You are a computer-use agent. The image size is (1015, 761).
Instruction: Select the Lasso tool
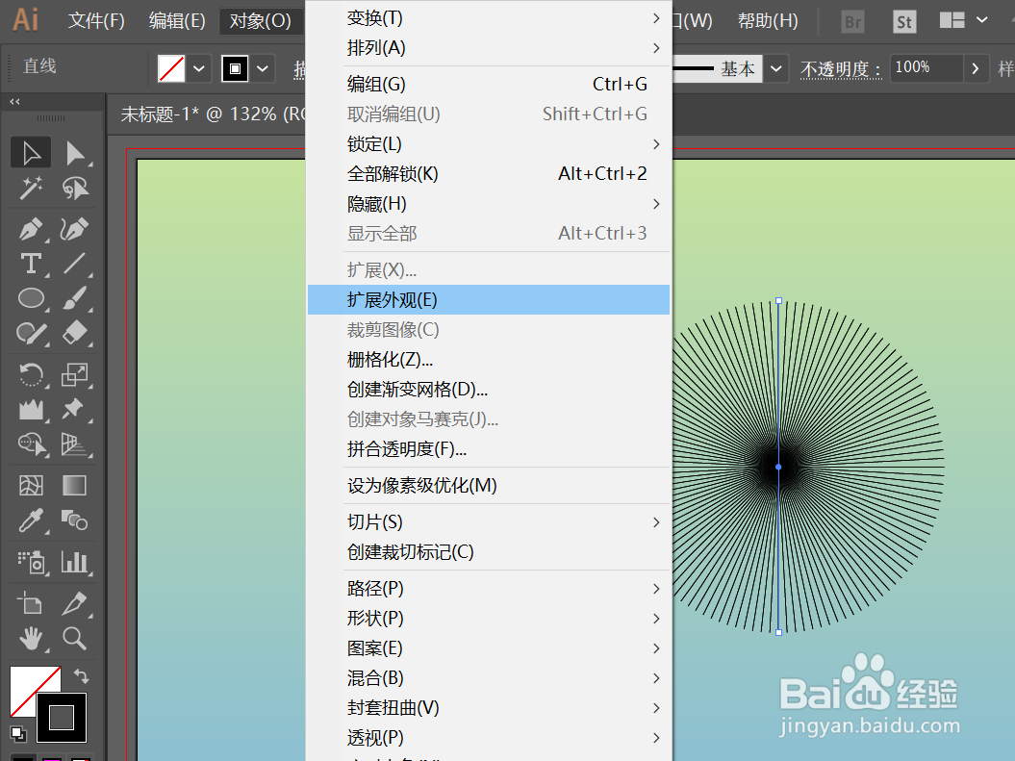[x=75, y=189]
